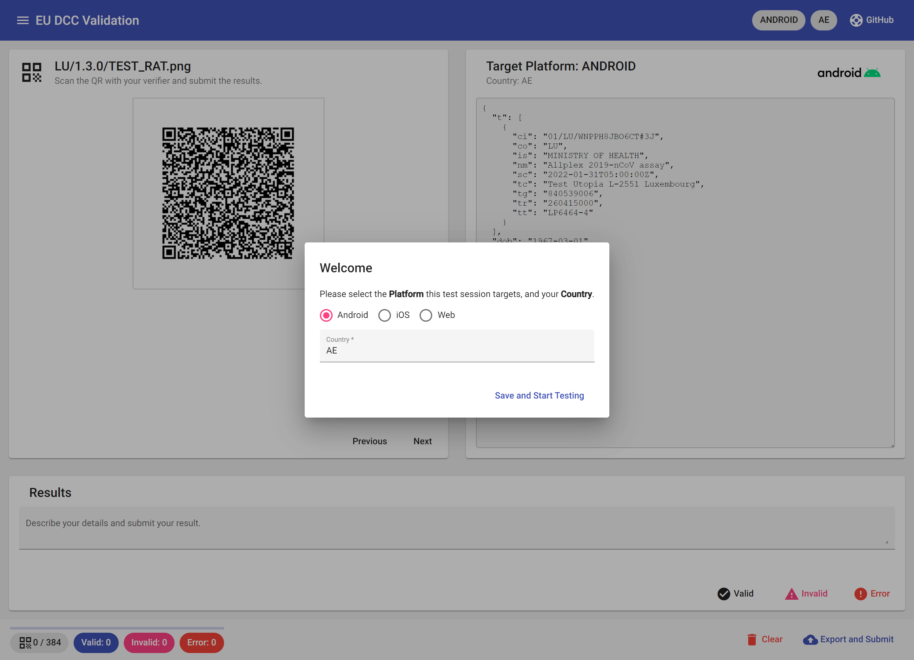This screenshot has height=660, width=914.
Task: Go to Next QR code
Action: pyautogui.click(x=422, y=441)
